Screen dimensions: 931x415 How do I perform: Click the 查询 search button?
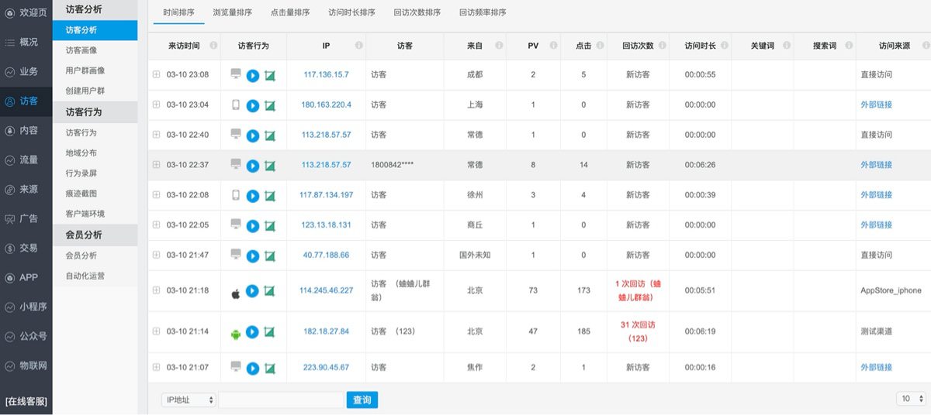pos(362,400)
